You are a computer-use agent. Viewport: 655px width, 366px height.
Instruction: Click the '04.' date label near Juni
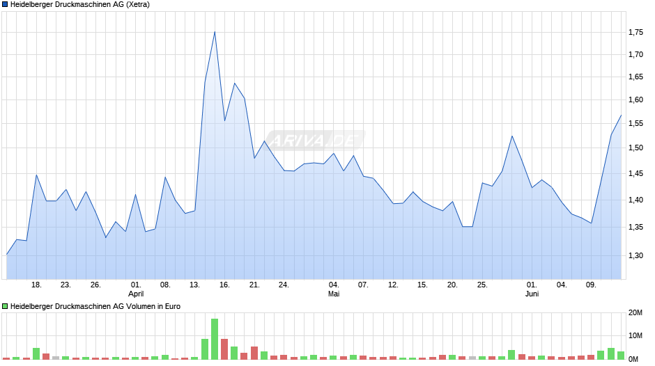point(562,285)
